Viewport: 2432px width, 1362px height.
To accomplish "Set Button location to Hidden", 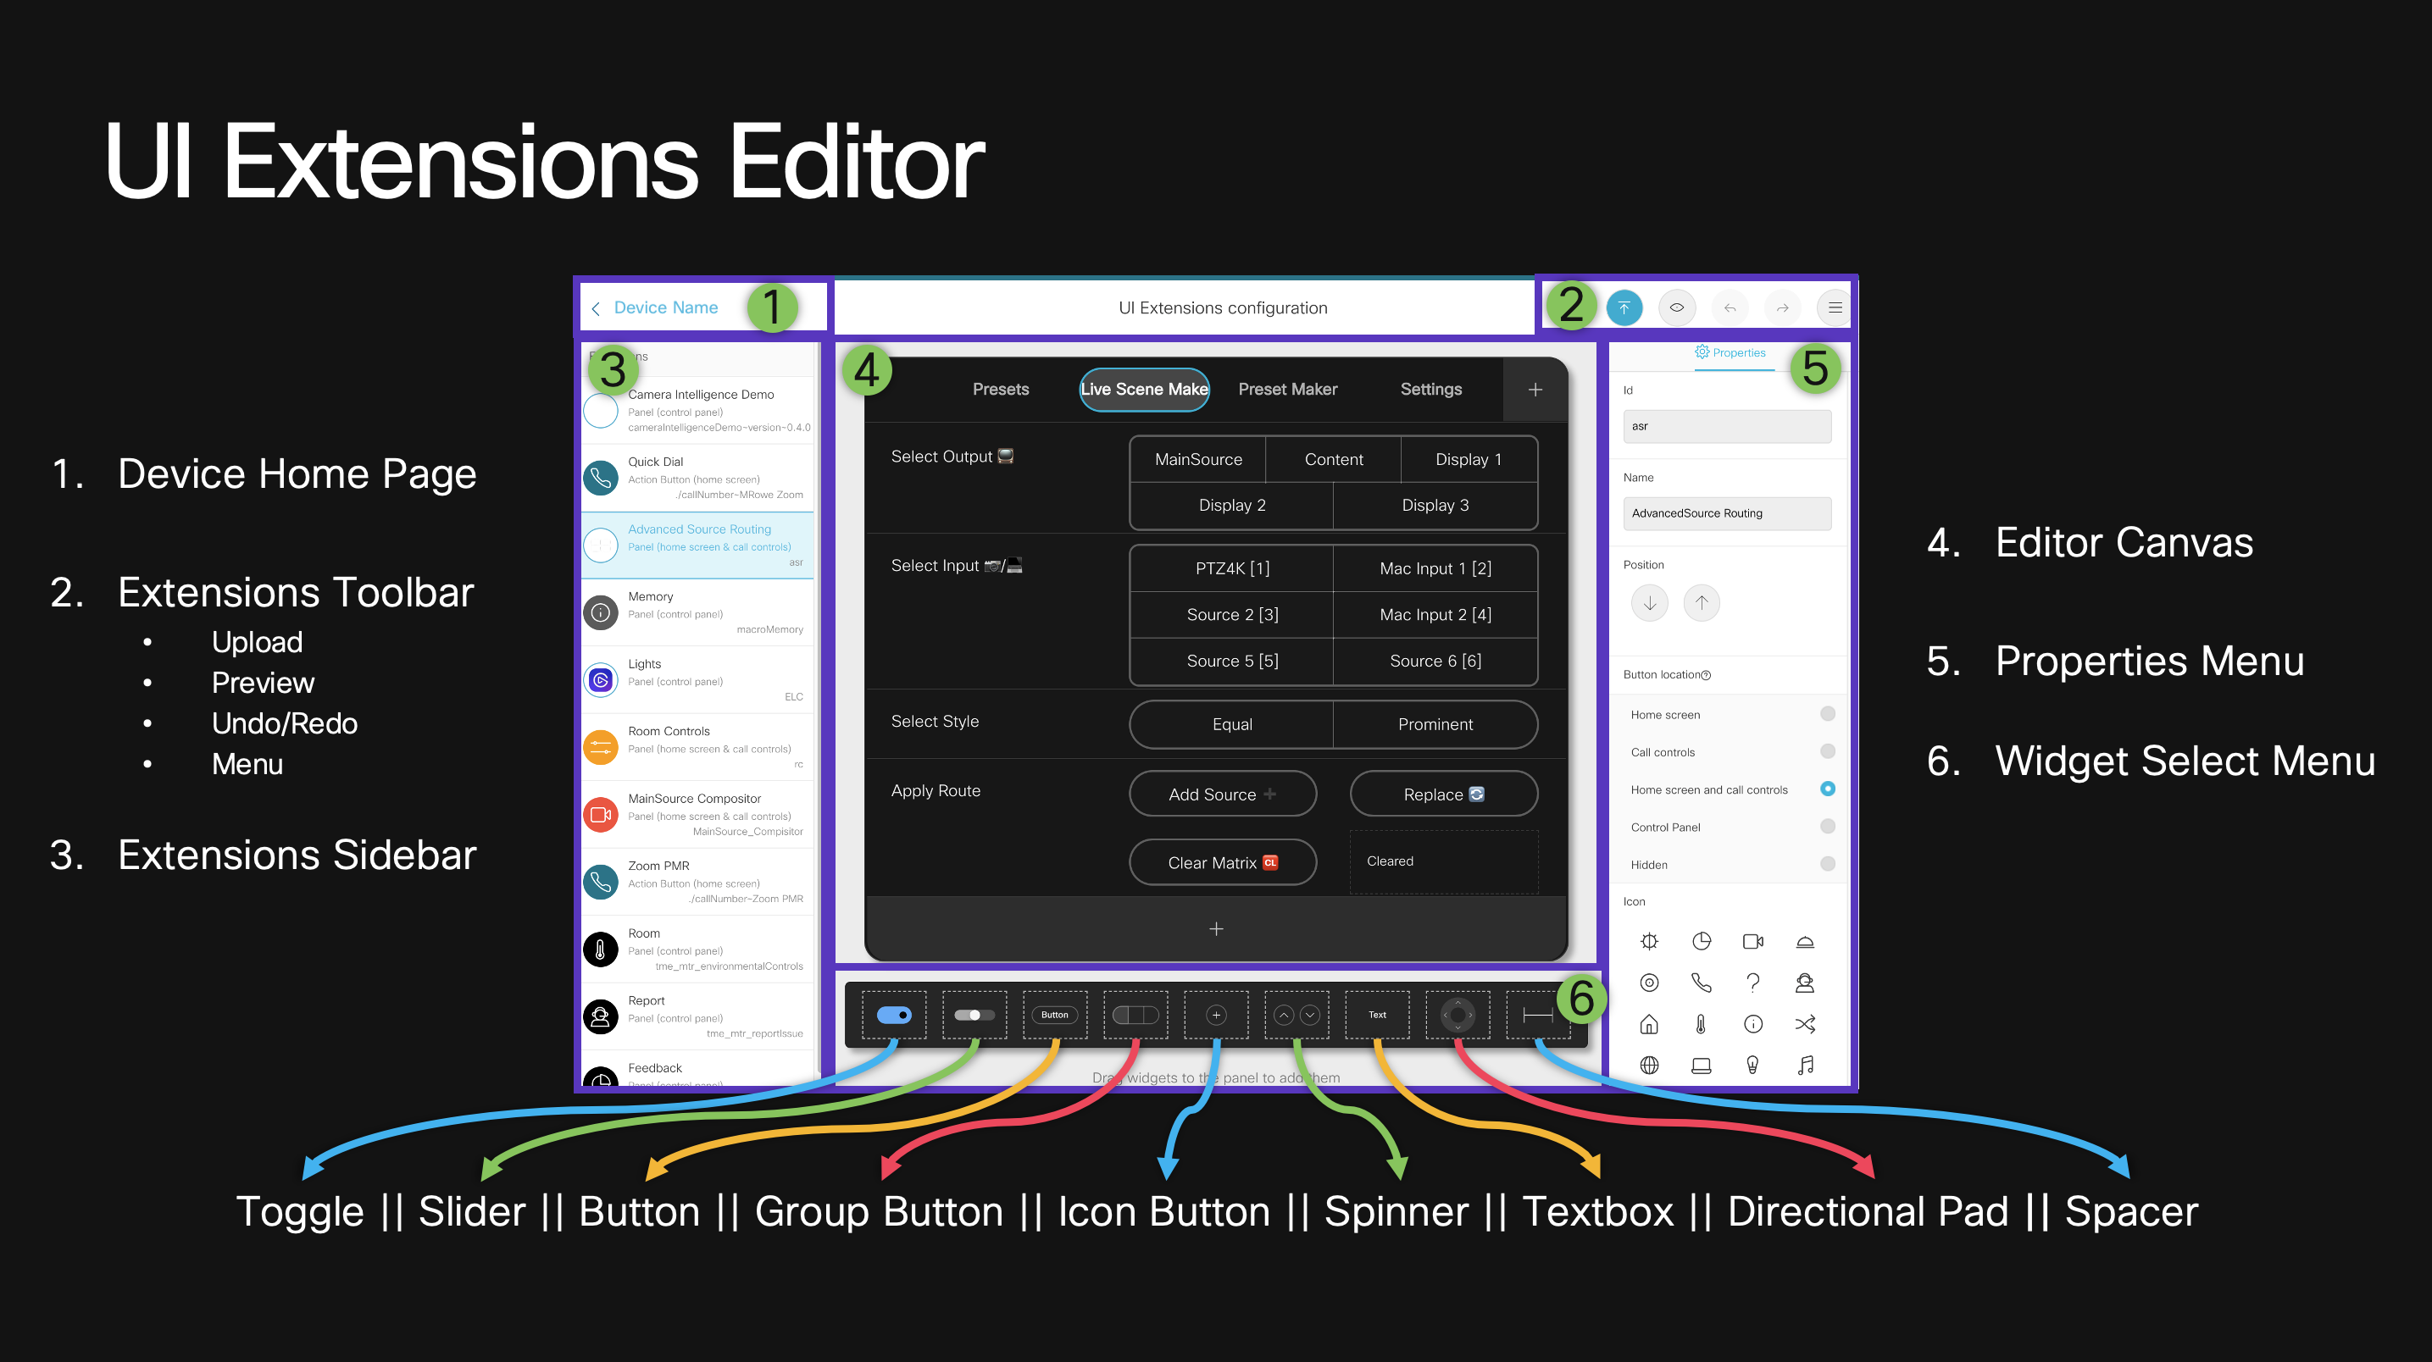I will point(1829,864).
